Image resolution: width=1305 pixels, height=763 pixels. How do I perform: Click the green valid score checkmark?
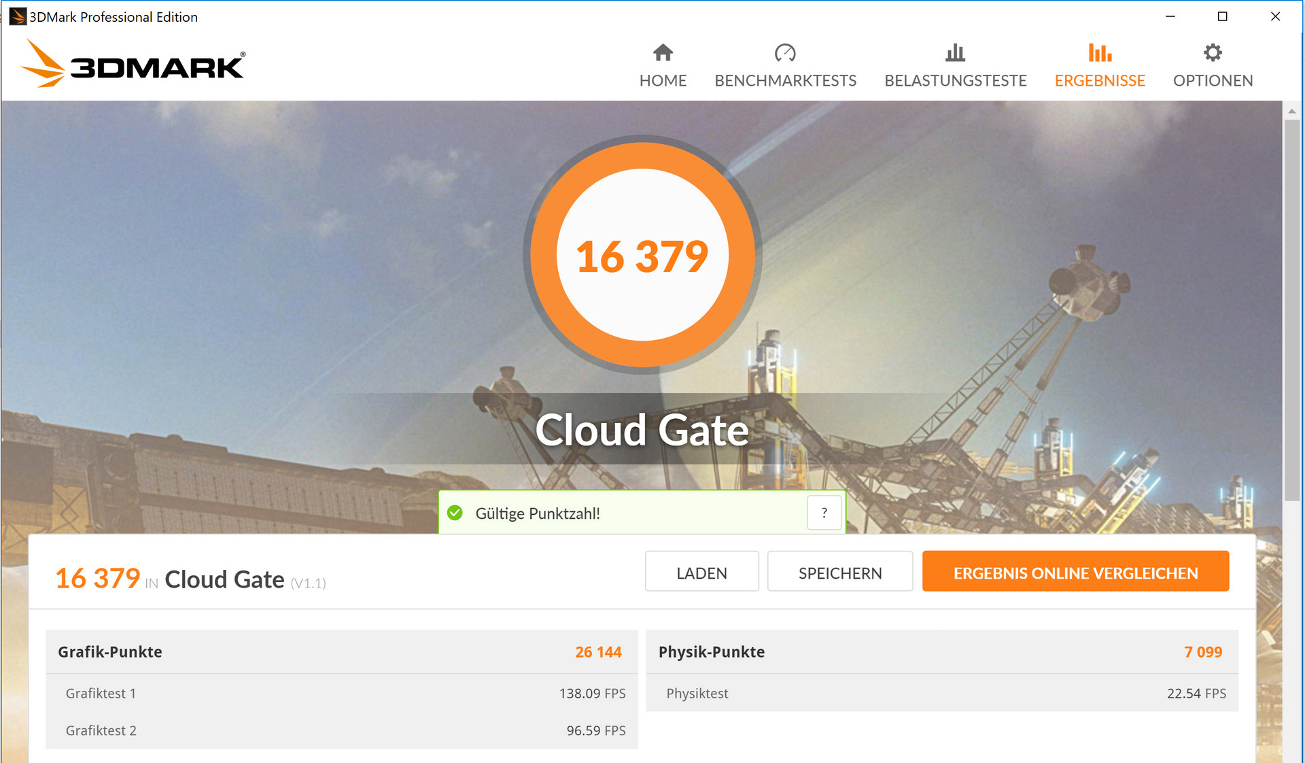pos(455,513)
